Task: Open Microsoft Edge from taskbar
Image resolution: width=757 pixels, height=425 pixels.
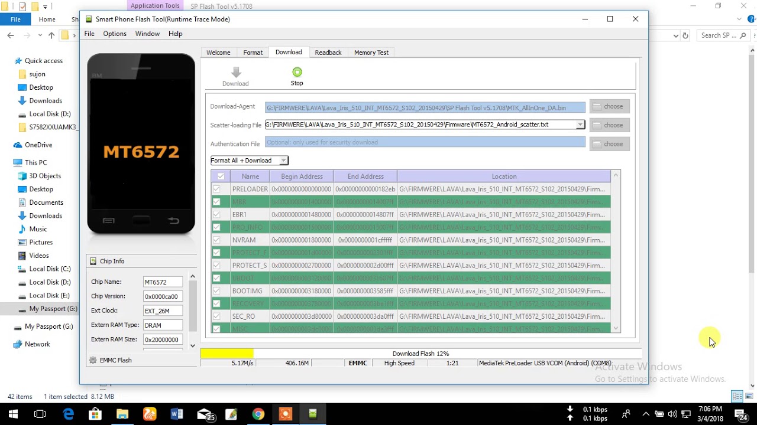Action: tap(69, 414)
